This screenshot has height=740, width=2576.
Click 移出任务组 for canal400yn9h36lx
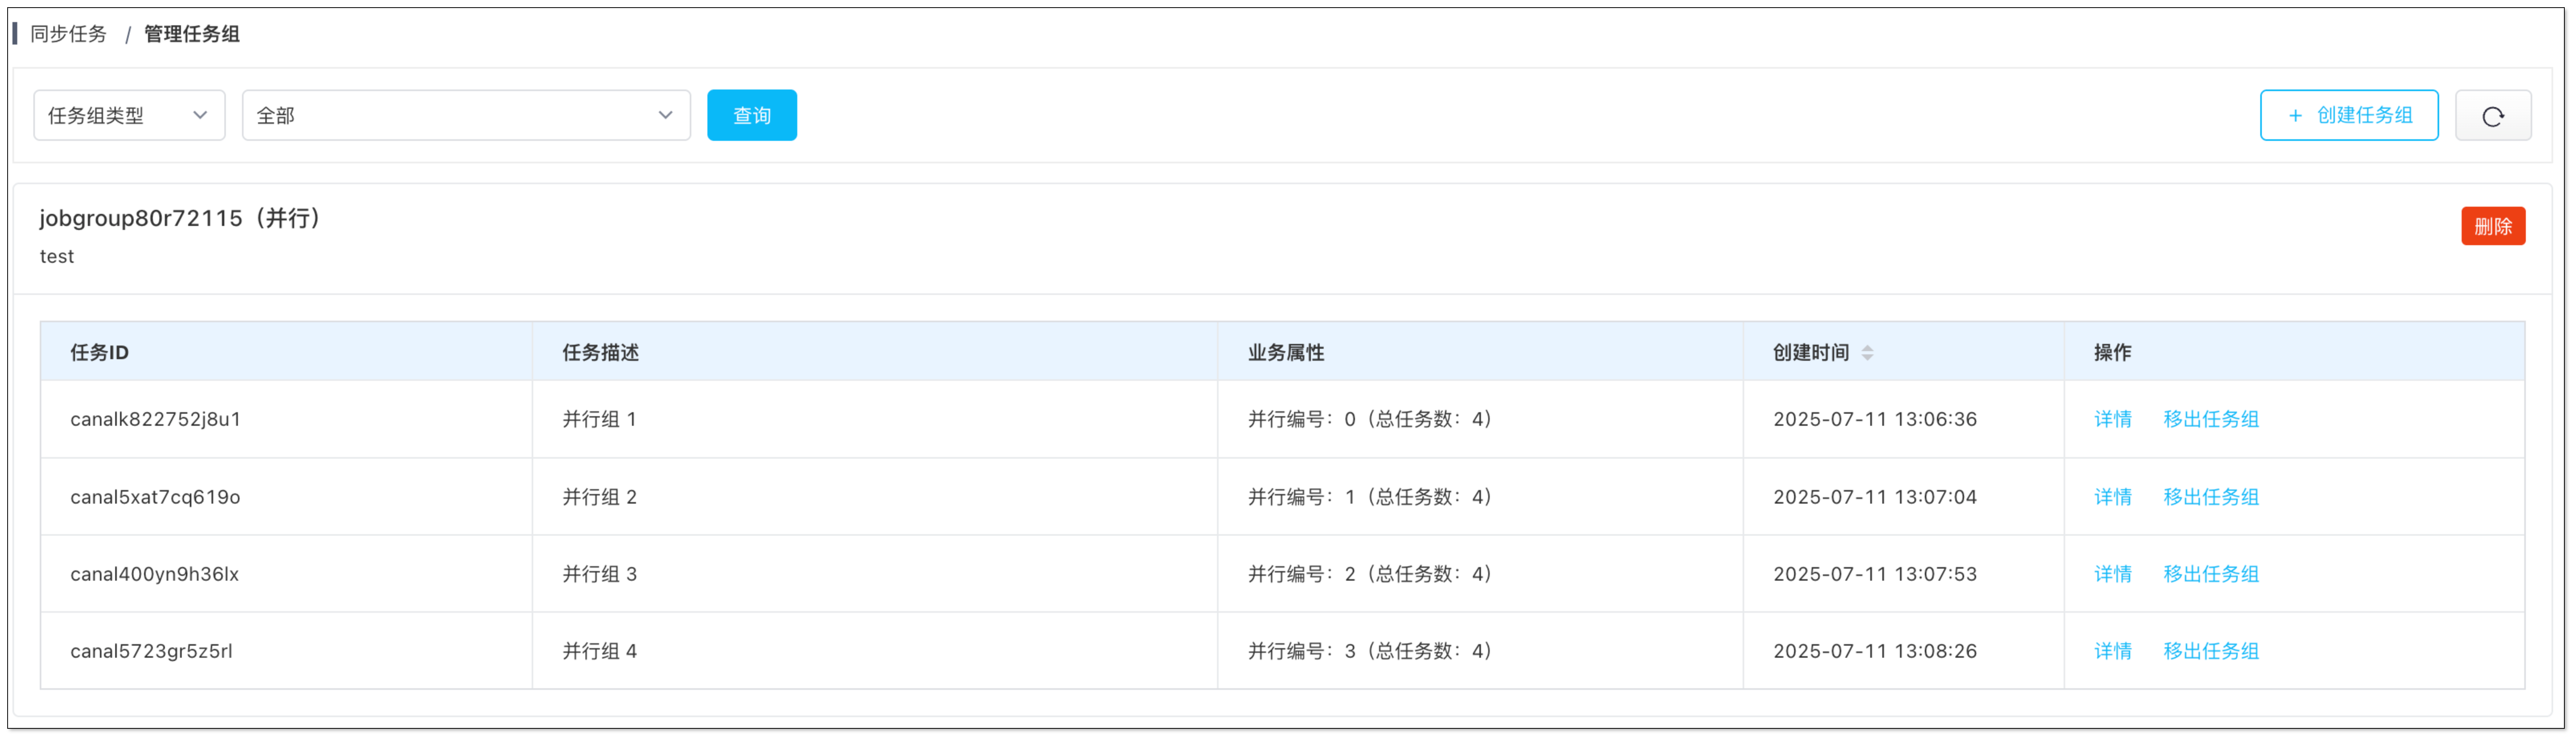[x=2211, y=574]
